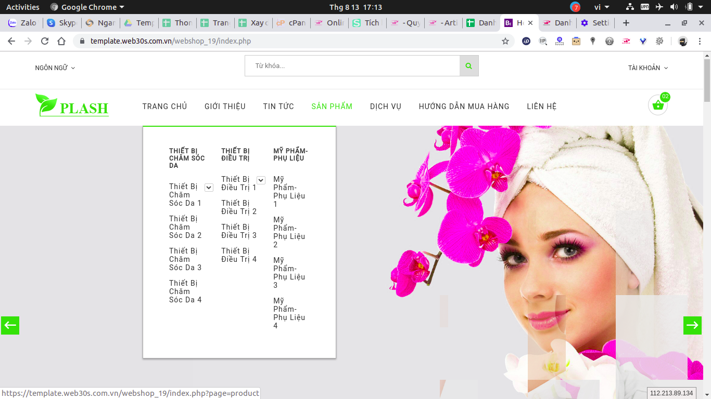Screen dimensions: 711x399
Task: Click the Từ khóa search input field
Action: 352,66
